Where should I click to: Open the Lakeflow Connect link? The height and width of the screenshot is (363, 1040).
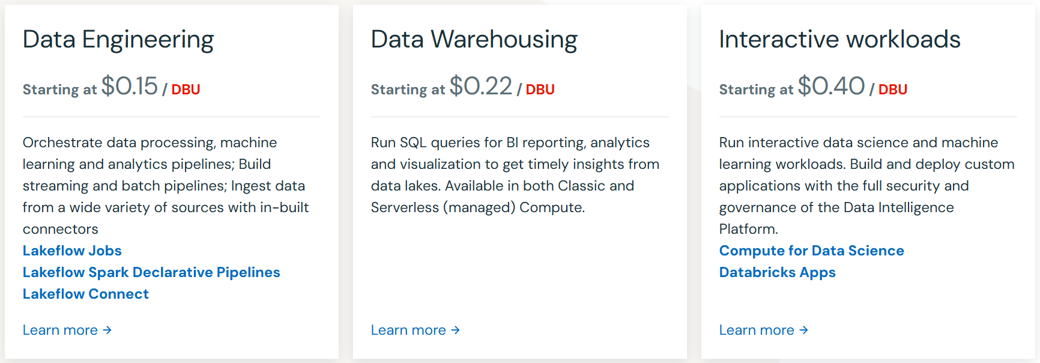(85, 294)
